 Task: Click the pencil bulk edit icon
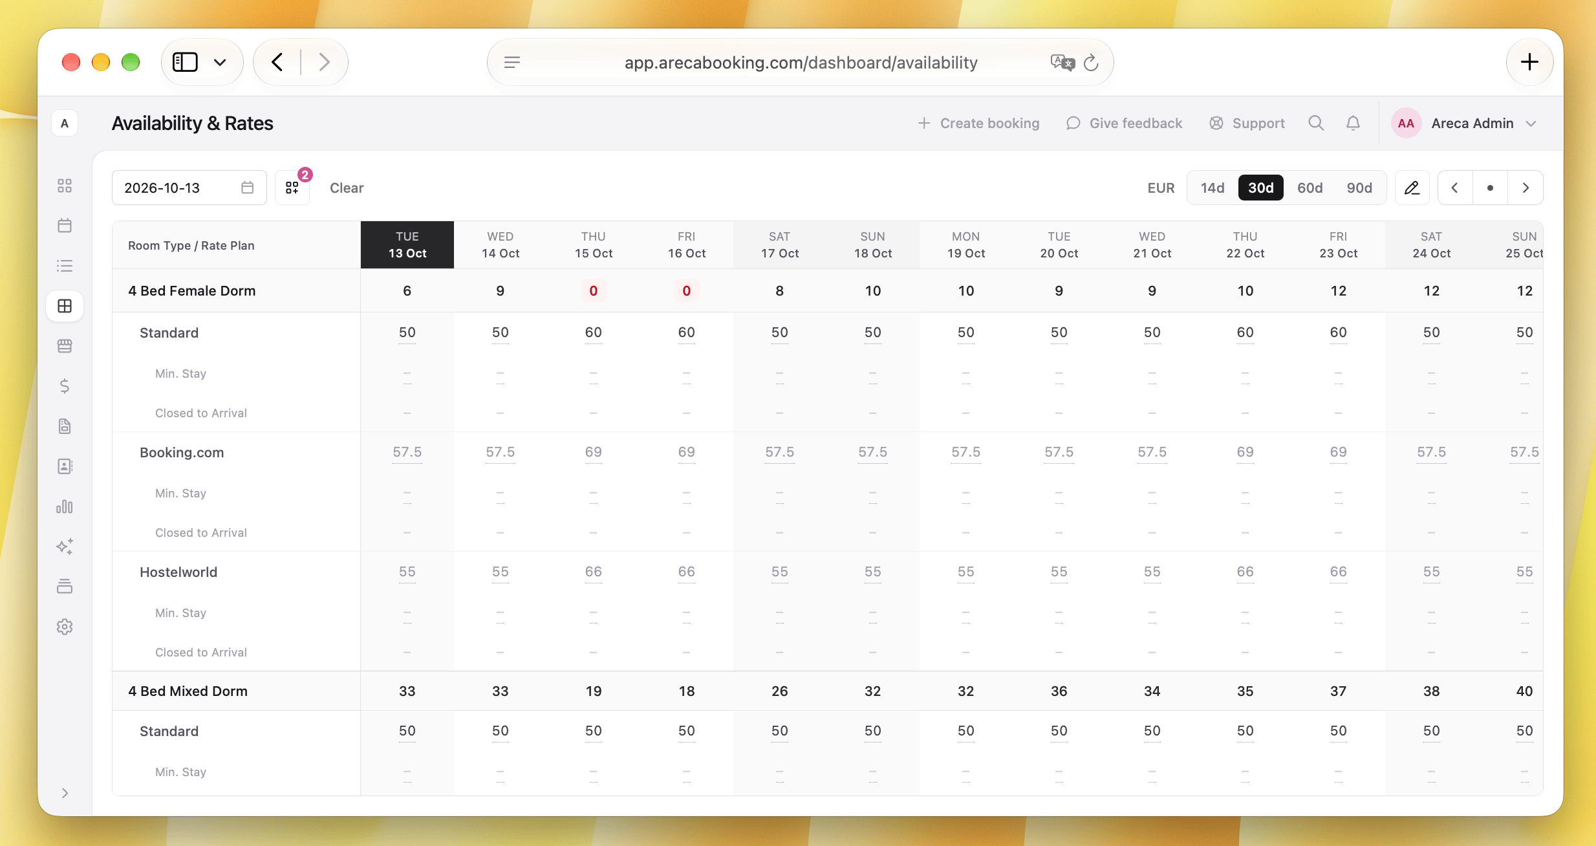pyautogui.click(x=1412, y=188)
